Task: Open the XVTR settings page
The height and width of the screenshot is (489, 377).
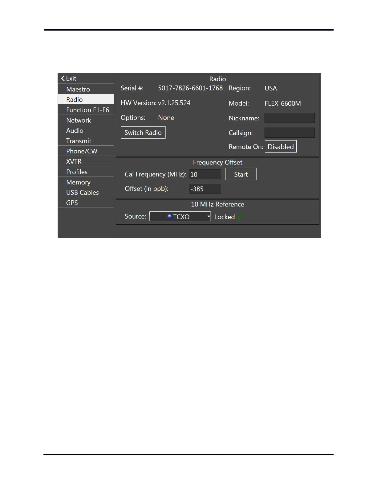Action: click(x=86, y=161)
